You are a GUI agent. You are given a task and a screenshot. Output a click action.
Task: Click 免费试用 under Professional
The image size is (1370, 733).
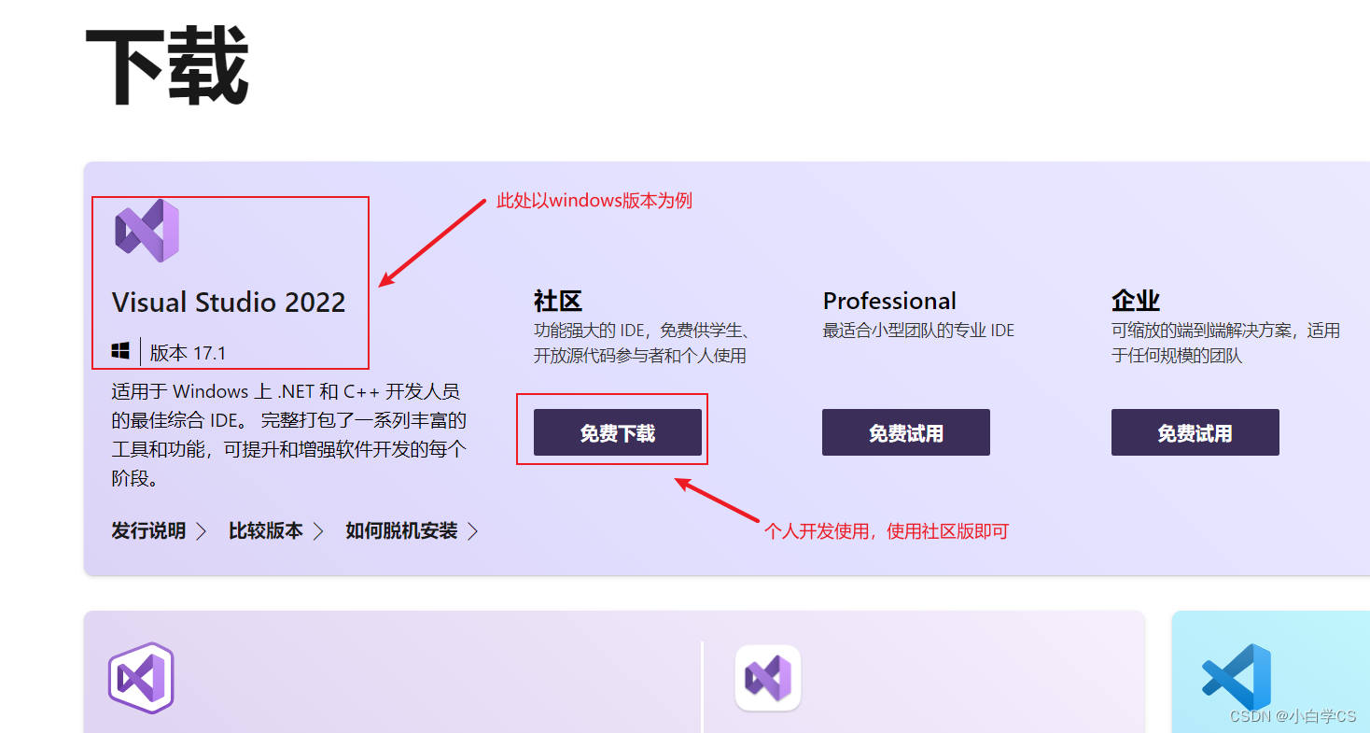906,432
